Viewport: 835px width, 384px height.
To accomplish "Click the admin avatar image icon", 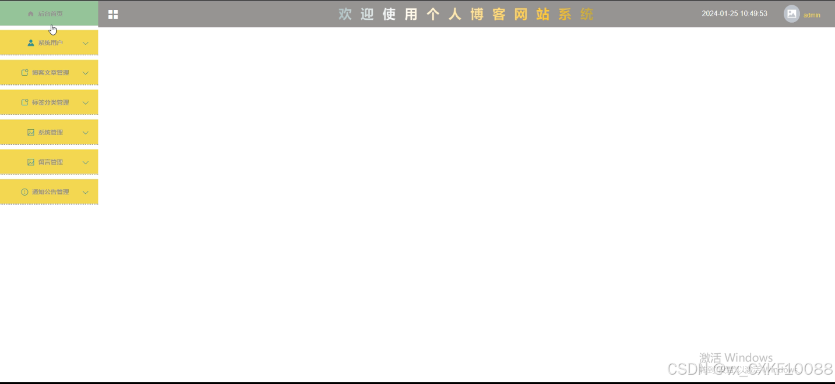I will (792, 14).
